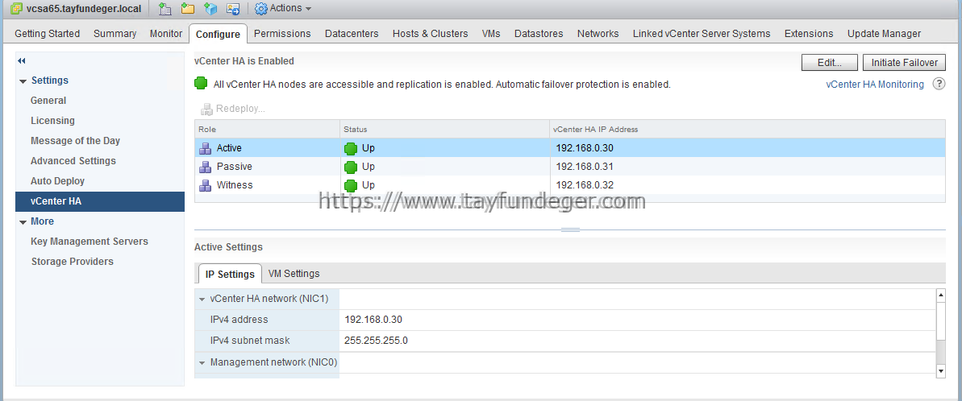Click the Witness node role icon
This screenshot has width=962, height=401.
pyautogui.click(x=206, y=185)
